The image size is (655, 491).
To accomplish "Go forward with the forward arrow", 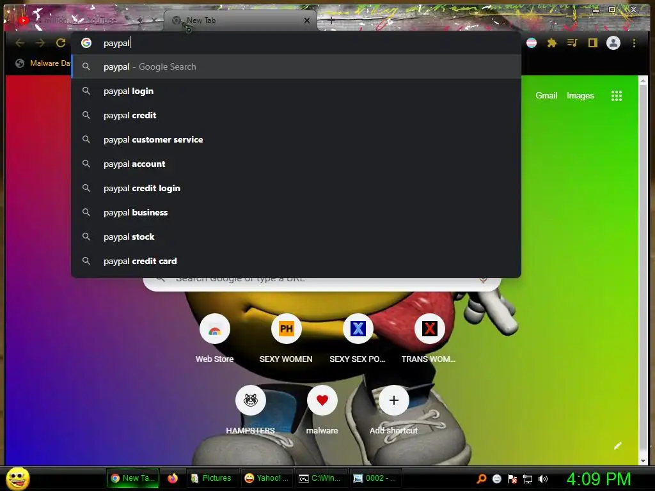I will (x=40, y=43).
